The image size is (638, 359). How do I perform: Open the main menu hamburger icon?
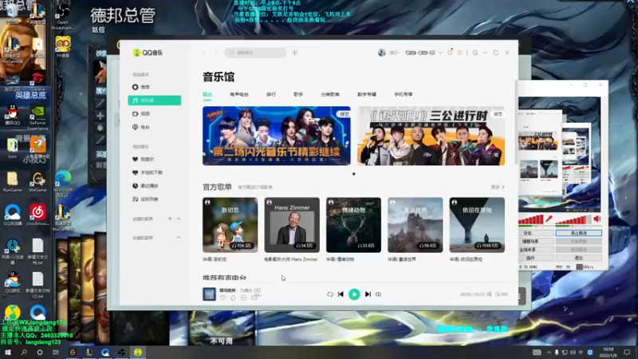(460, 53)
